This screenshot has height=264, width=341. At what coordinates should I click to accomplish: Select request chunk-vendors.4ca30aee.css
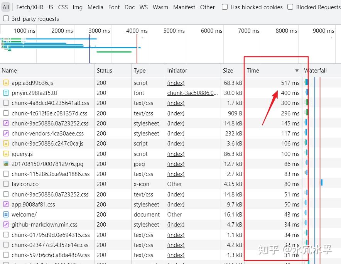47,134
